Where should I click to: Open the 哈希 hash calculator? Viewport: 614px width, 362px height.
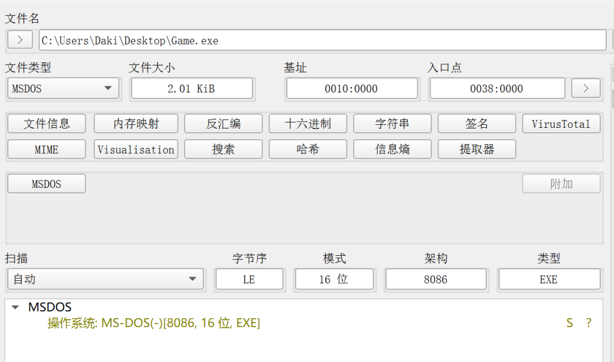[x=308, y=149]
